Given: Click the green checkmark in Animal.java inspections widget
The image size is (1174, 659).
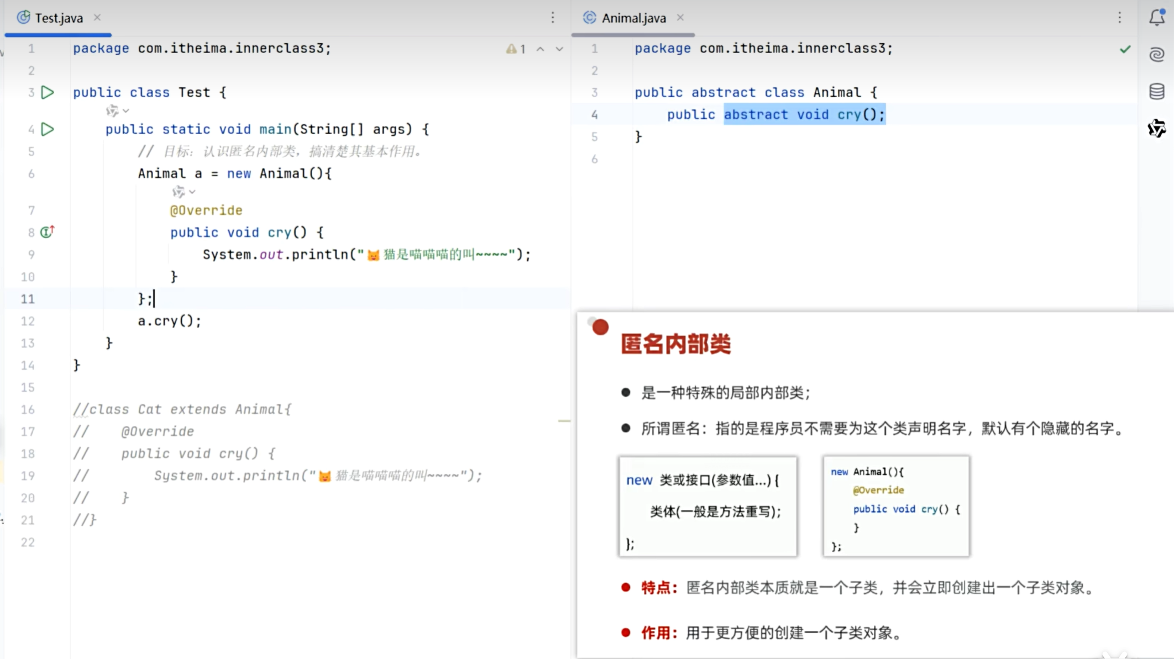Looking at the screenshot, I should pyautogui.click(x=1125, y=49).
